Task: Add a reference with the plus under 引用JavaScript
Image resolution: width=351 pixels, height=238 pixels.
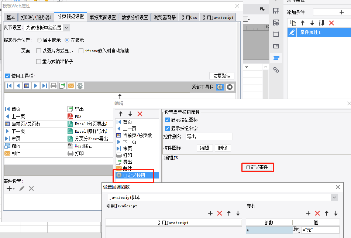Action: tap(210, 213)
